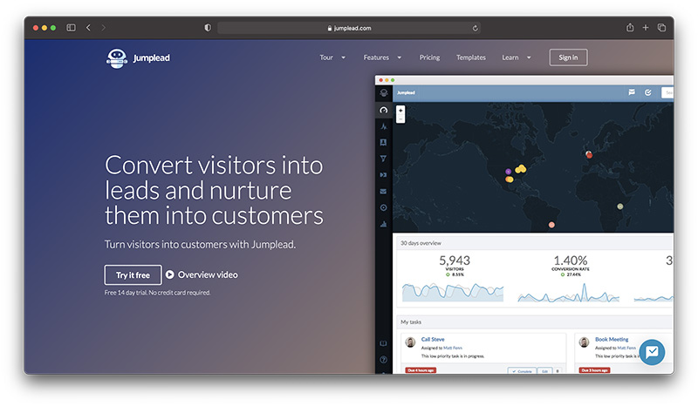Open the activity pulse icon in sidebar
Screen dimensions: 698x406
pyautogui.click(x=383, y=126)
